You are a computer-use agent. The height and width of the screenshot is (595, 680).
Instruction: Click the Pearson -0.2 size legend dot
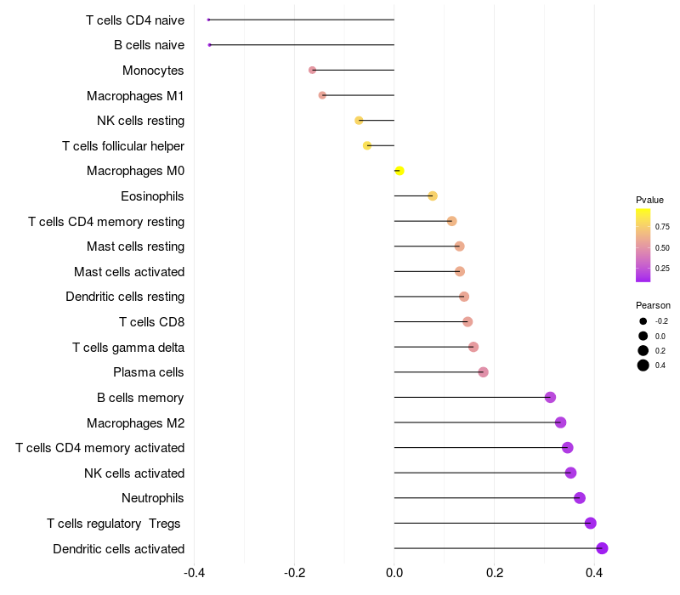(643, 321)
